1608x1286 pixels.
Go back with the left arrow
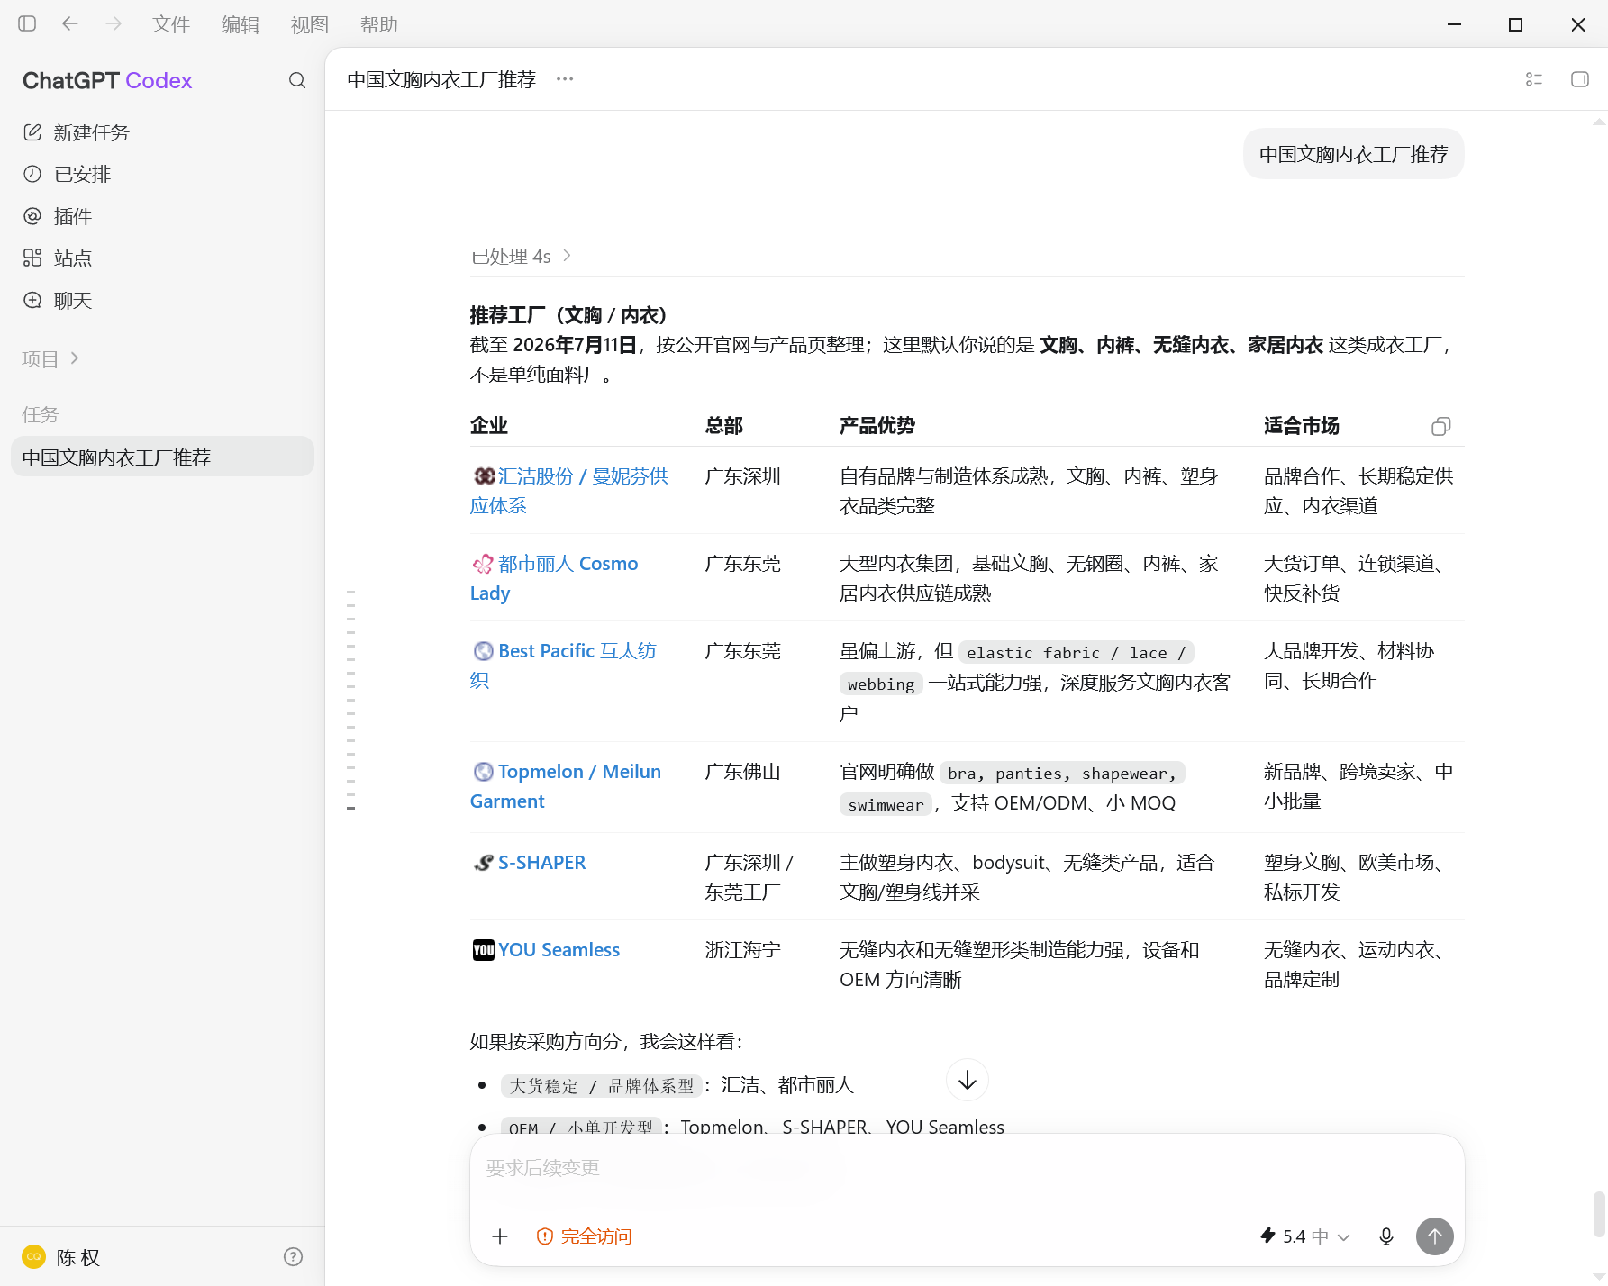coord(70,24)
